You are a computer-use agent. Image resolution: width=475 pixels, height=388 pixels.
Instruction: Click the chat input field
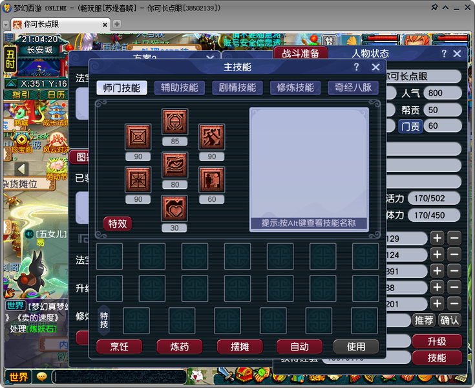click(x=120, y=377)
